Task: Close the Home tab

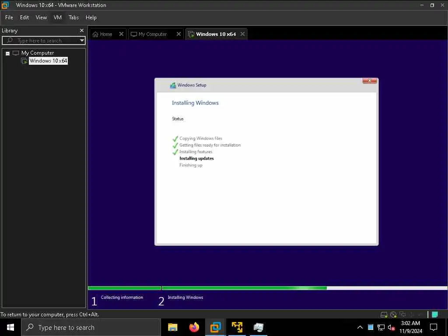Action: click(121, 34)
